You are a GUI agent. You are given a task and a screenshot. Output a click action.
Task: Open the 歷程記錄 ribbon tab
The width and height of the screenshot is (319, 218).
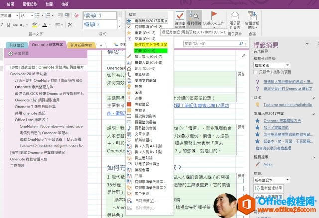(x=30, y=4)
